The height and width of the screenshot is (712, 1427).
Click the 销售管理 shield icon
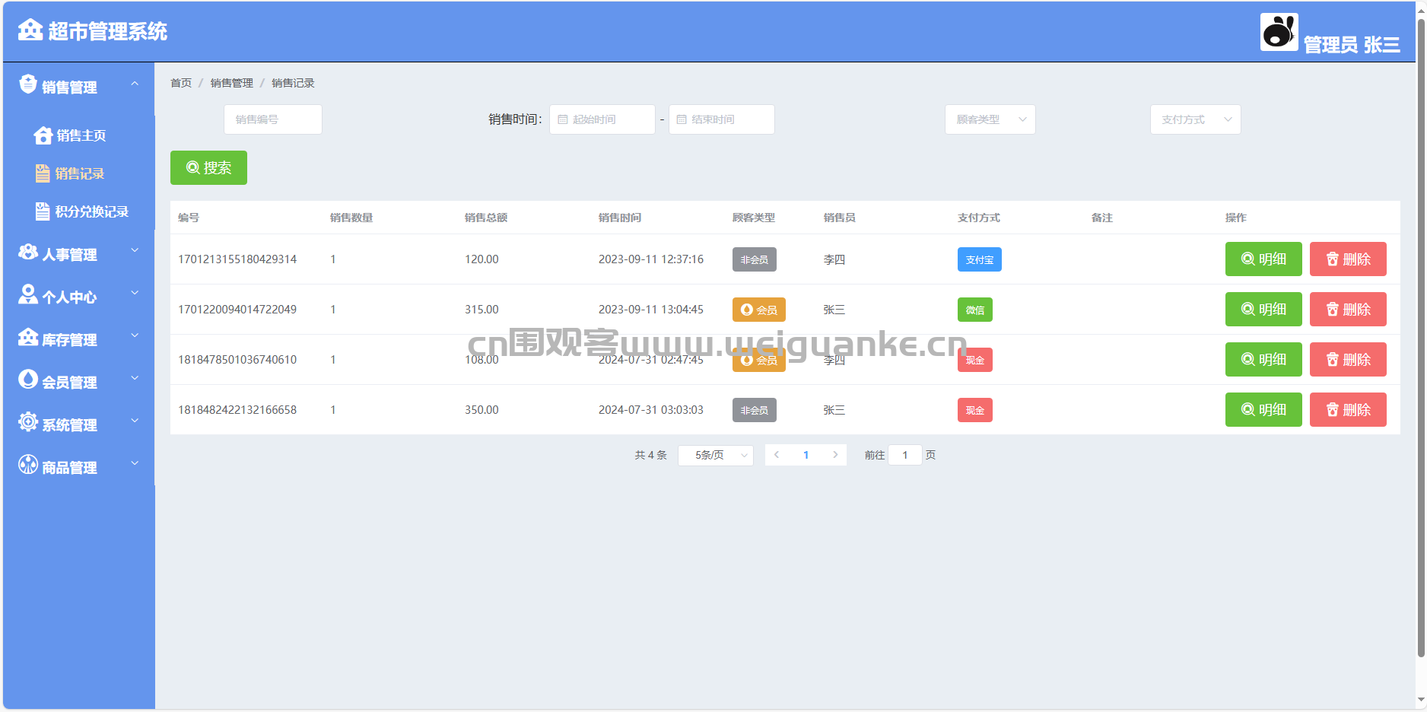pos(28,84)
